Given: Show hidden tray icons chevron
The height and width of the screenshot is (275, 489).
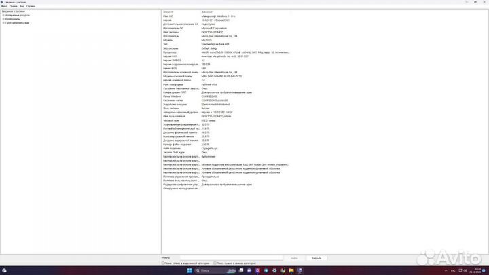Looking at the screenshot, I should point(446,270).
